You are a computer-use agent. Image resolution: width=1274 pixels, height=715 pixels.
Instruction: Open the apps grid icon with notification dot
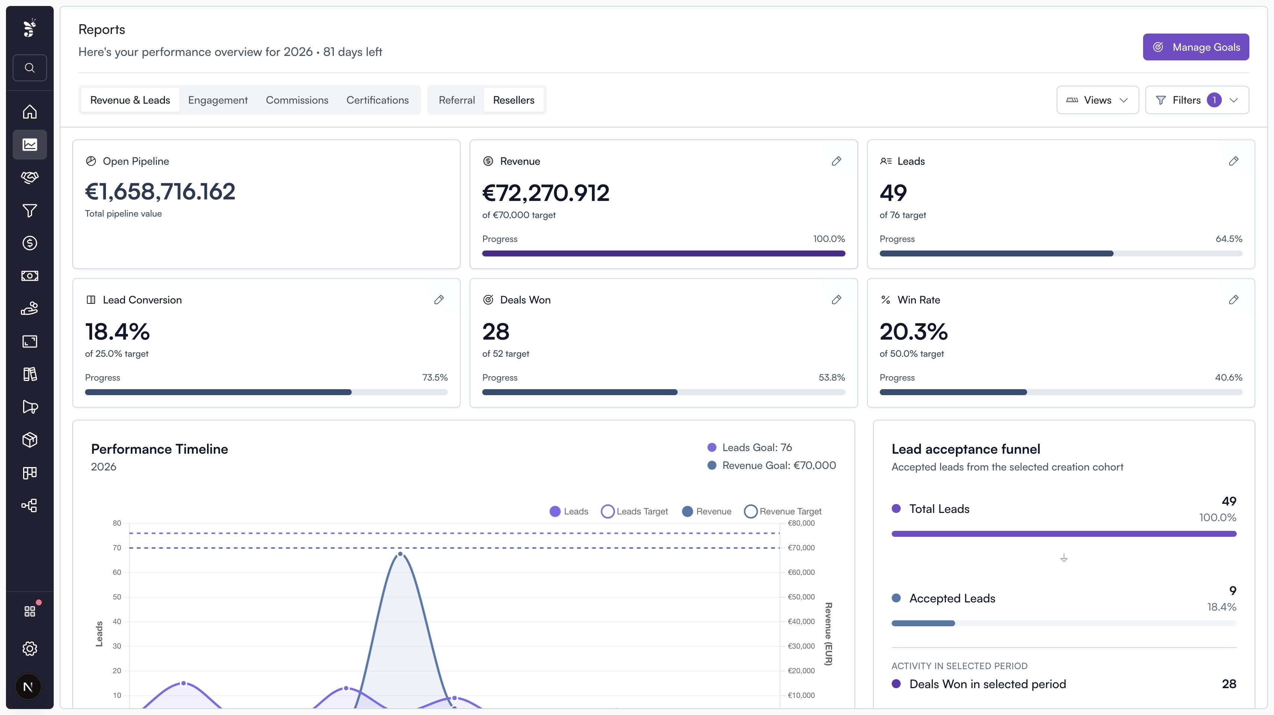point(30,611)
